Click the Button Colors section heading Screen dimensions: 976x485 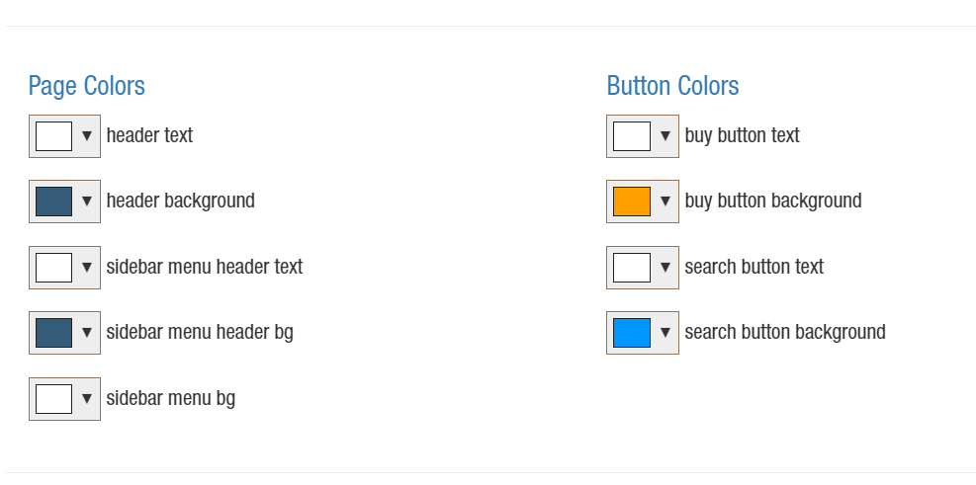click(x=672, y=86)
